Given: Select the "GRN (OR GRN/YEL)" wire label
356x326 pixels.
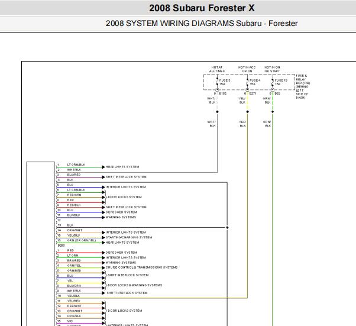Looking at the screenshot, I should tap(82, 240).
